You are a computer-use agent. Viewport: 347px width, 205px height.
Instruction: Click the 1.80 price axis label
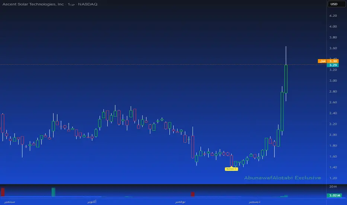coord(333,146)
